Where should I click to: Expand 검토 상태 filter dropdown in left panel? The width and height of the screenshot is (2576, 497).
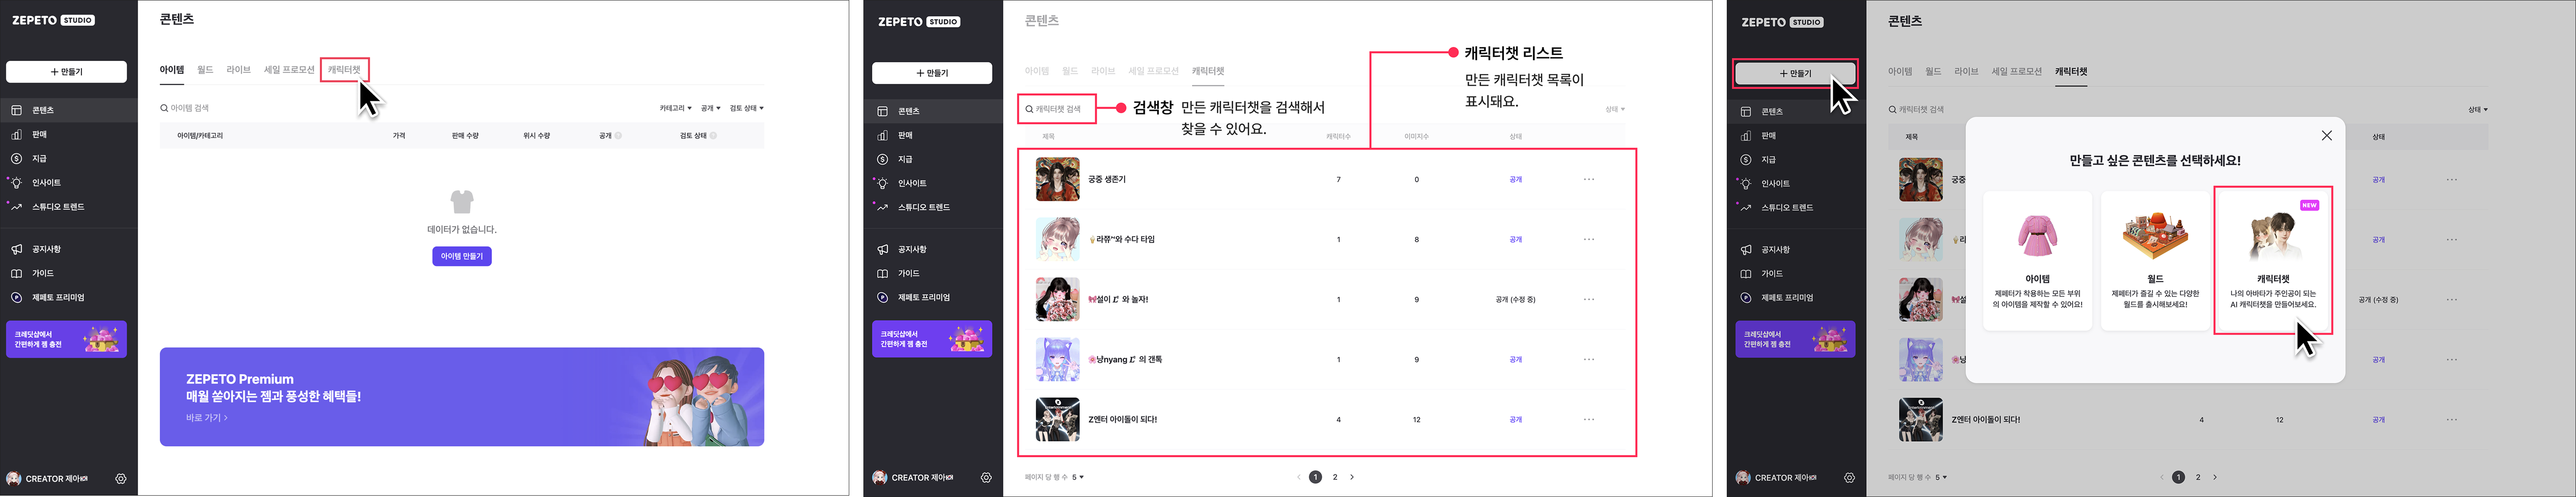[x=746, y=108]
